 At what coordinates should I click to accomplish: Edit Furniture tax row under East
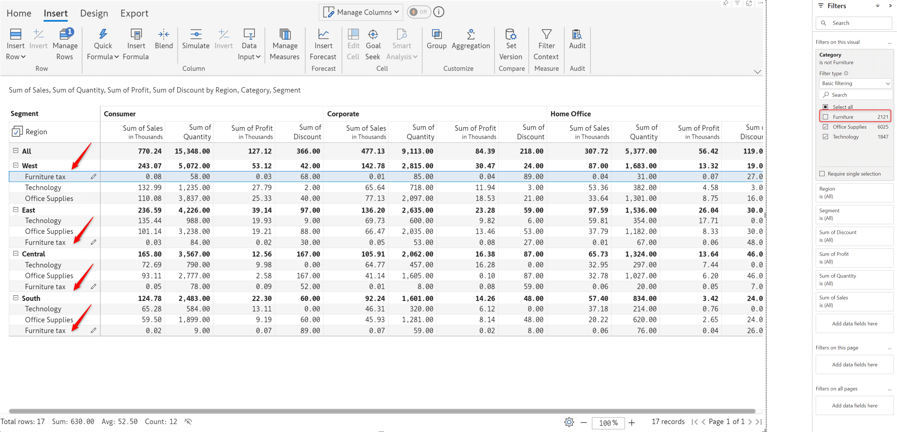coord(93,242)
